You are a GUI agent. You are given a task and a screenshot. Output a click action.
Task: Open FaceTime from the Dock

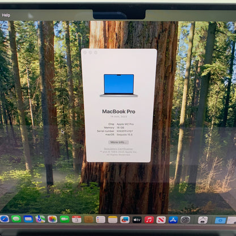pos(65,220)
